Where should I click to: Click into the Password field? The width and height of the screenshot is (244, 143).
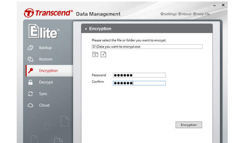139,75
